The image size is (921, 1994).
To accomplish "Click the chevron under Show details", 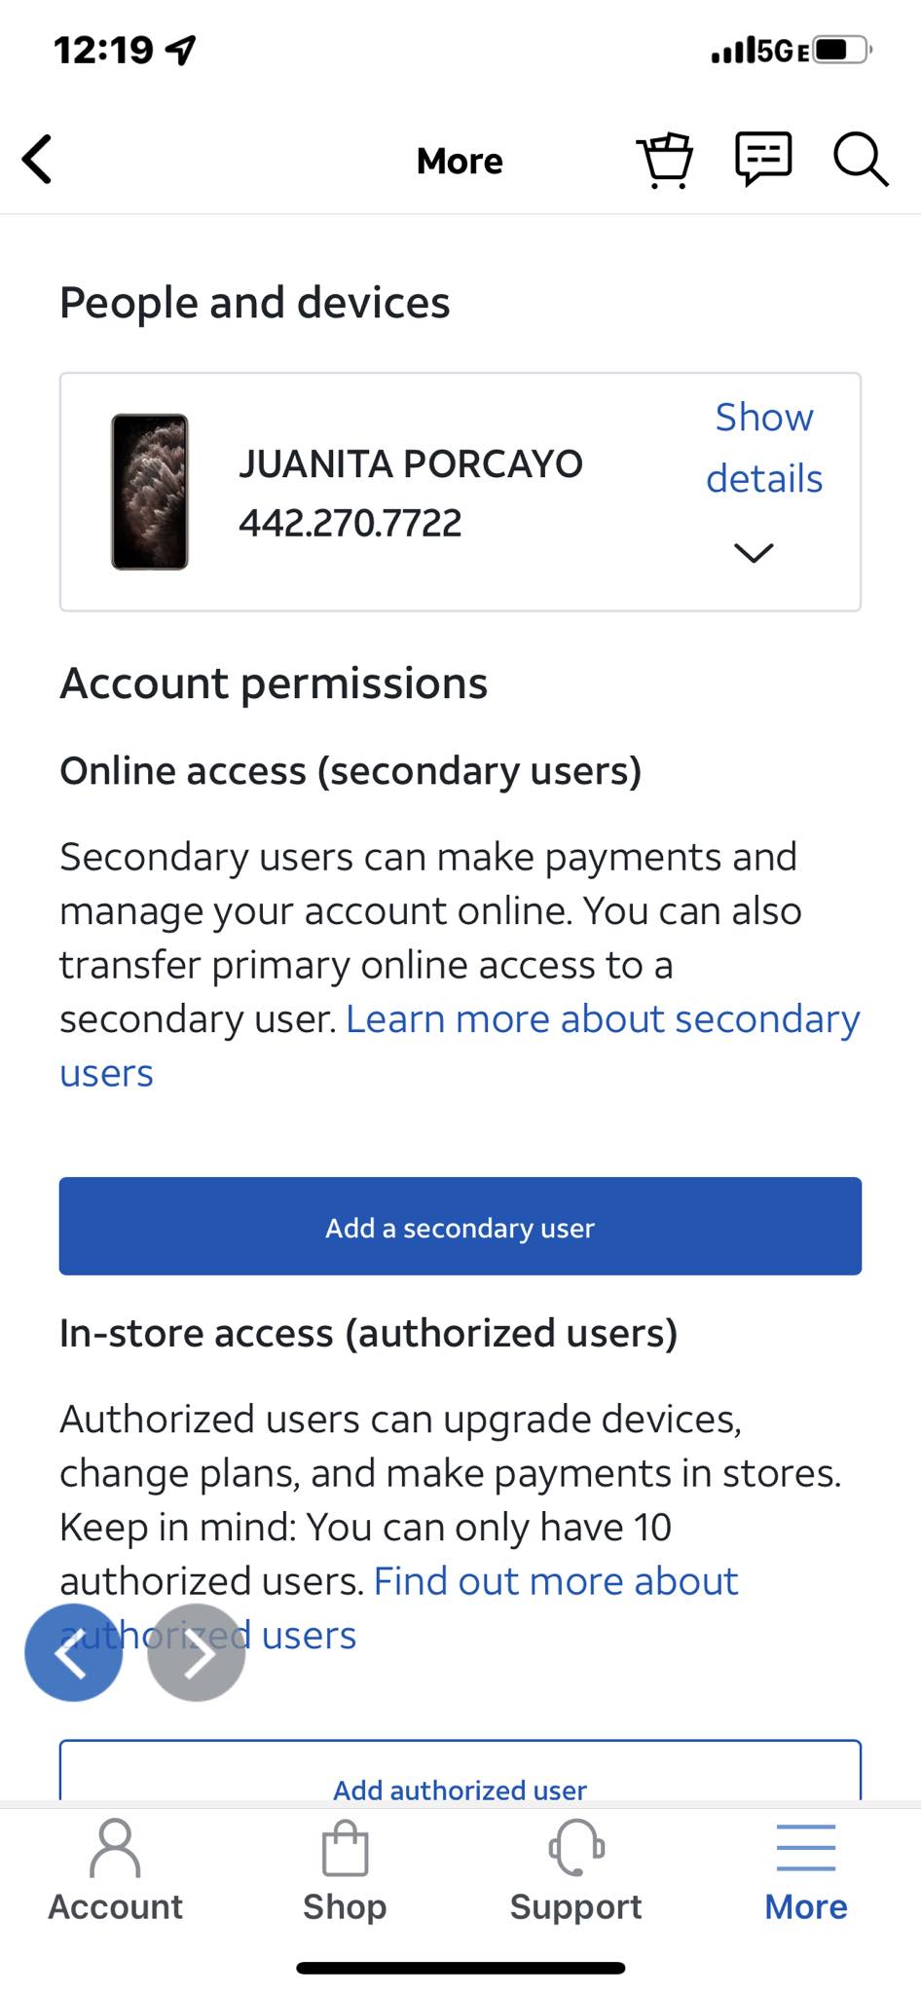I will [754, 553].
